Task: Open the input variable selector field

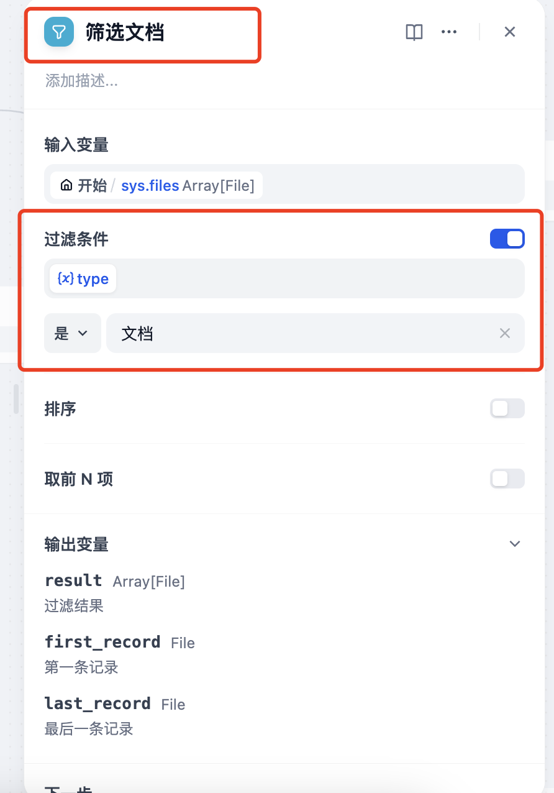Action: click(x=284, y=185)
